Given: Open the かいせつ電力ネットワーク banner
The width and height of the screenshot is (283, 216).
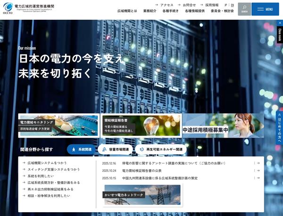Looking at the screenshot, I should pos(142,194).
